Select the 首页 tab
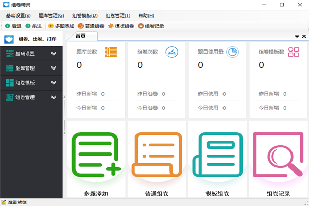Screen dimensions: 309x206 81,36
